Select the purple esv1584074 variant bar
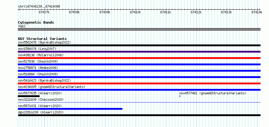Viewport: 269px width, 127px height. 139,52
